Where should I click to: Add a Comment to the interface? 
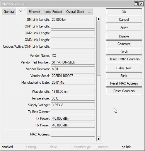coord(124,44)
